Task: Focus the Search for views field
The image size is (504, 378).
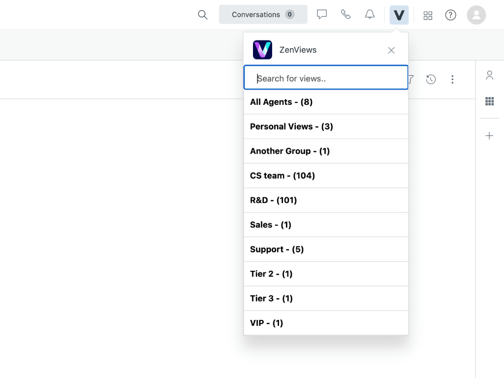Action: click(x=326, y=78)
